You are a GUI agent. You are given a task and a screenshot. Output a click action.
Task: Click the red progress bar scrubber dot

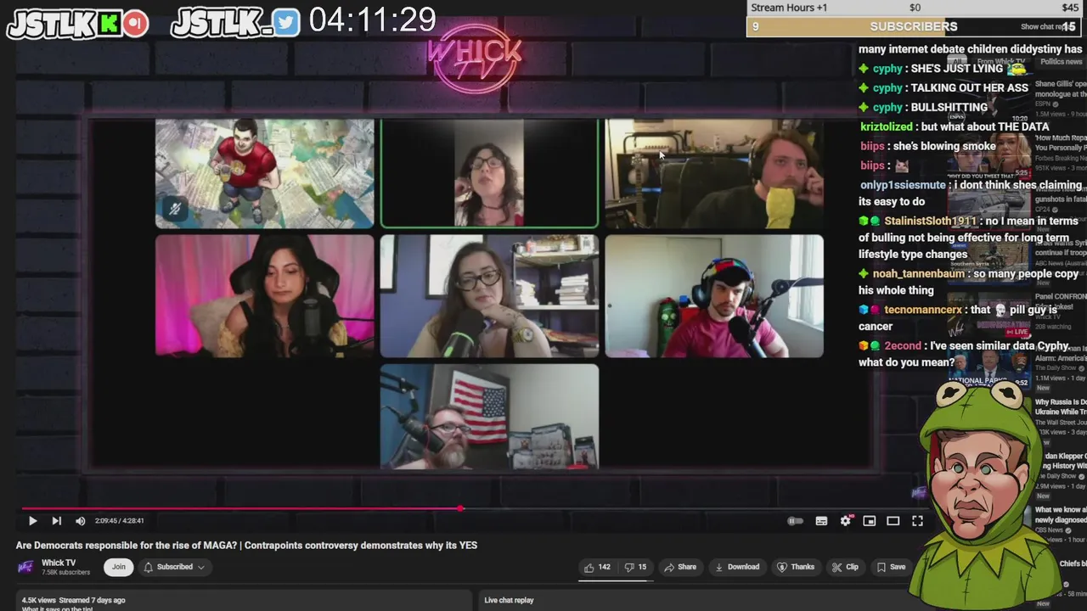pyautogui.click(x=460, y=508)
